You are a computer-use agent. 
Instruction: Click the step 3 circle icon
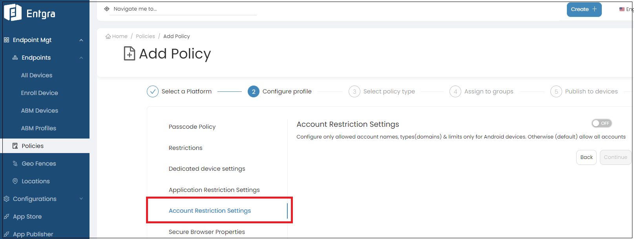coord(354,91)
